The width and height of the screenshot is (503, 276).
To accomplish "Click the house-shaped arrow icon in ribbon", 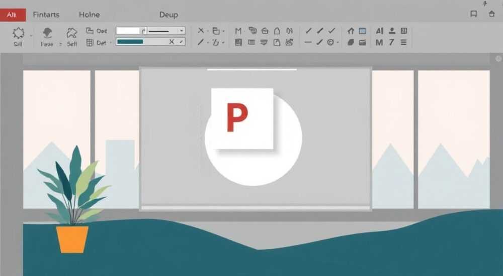I will click(x=351, y=31).
